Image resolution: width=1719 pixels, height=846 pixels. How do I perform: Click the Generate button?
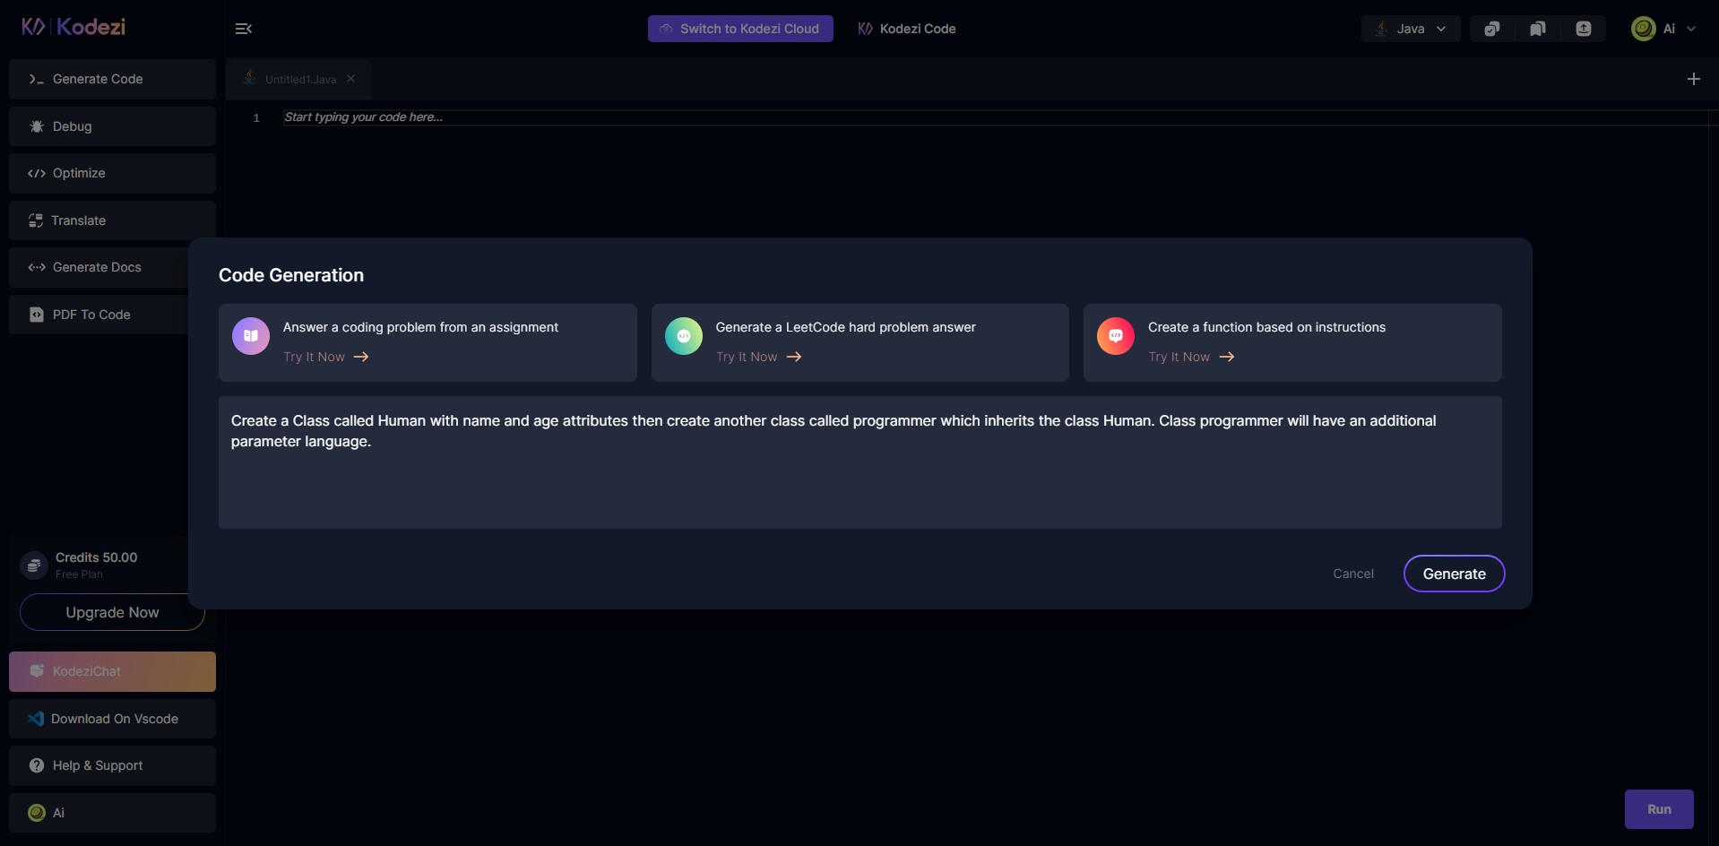tap(1455, 574)
